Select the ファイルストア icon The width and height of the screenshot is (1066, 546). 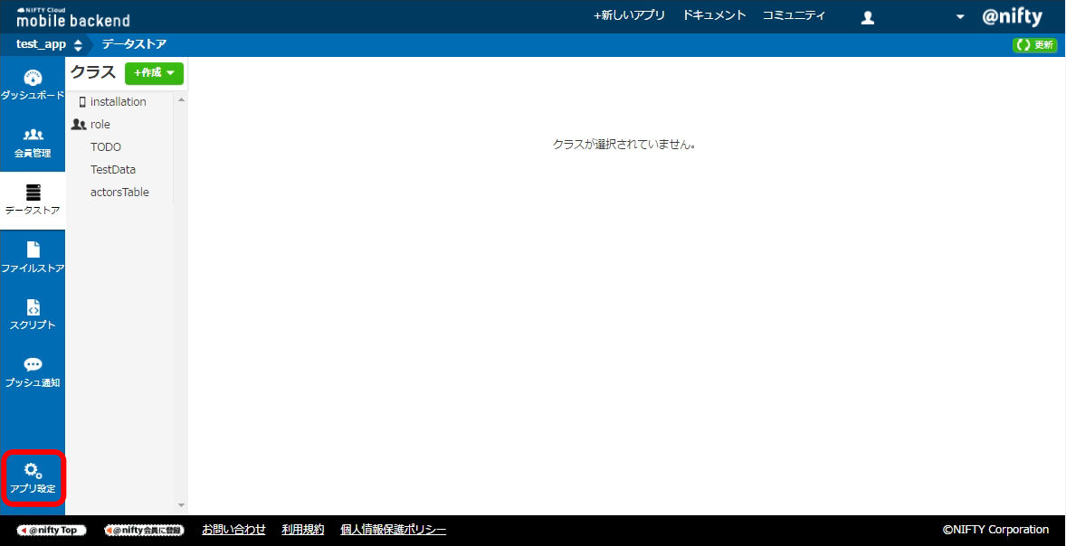[33, 257]
